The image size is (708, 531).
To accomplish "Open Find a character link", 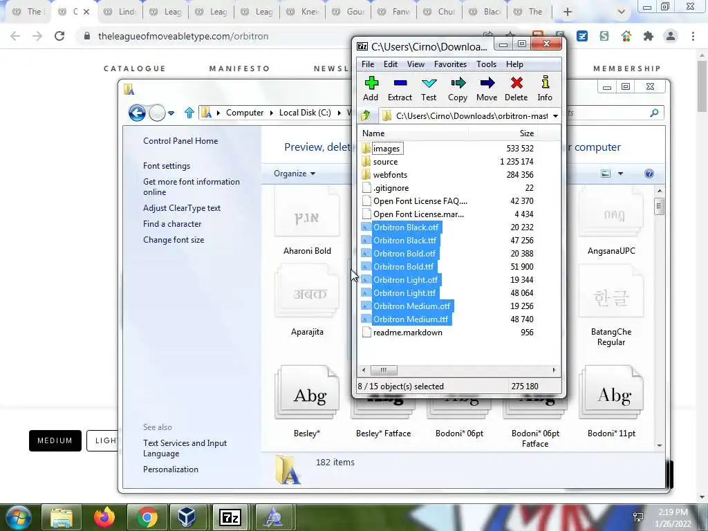I will (x=172, y=223).
